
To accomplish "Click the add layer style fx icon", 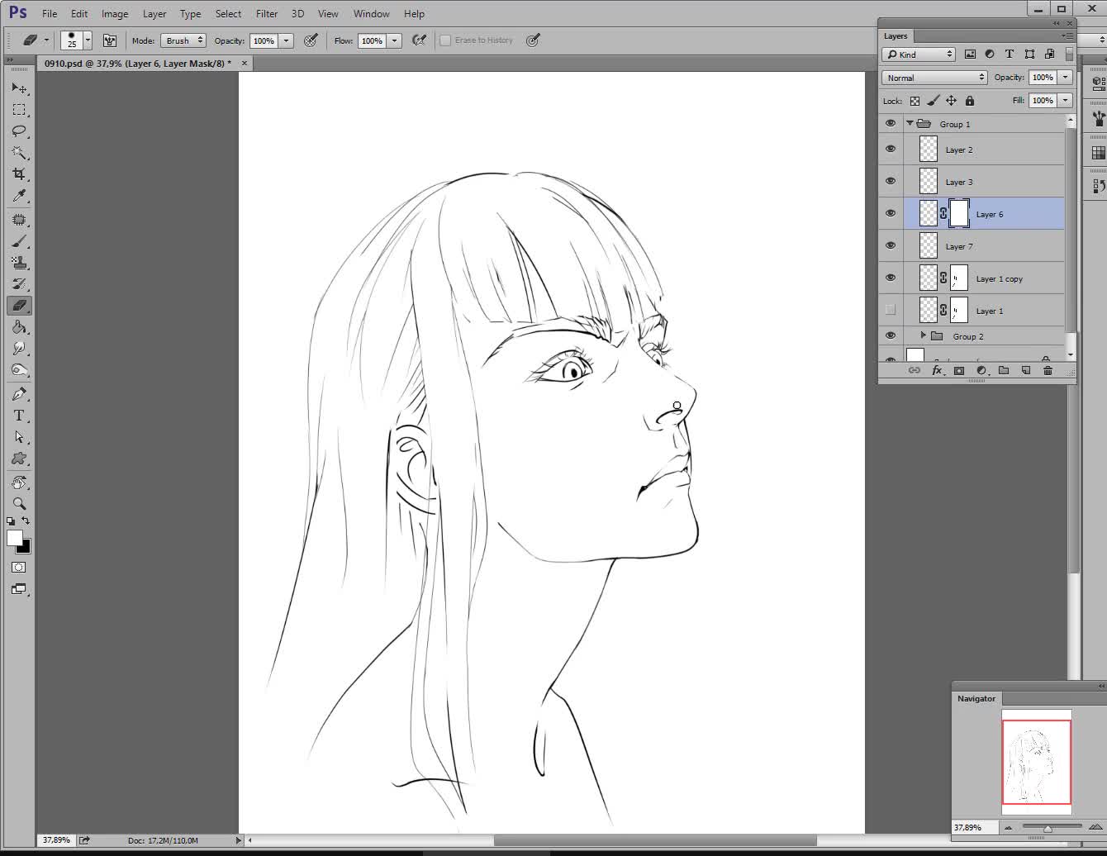I will point(937,371).
